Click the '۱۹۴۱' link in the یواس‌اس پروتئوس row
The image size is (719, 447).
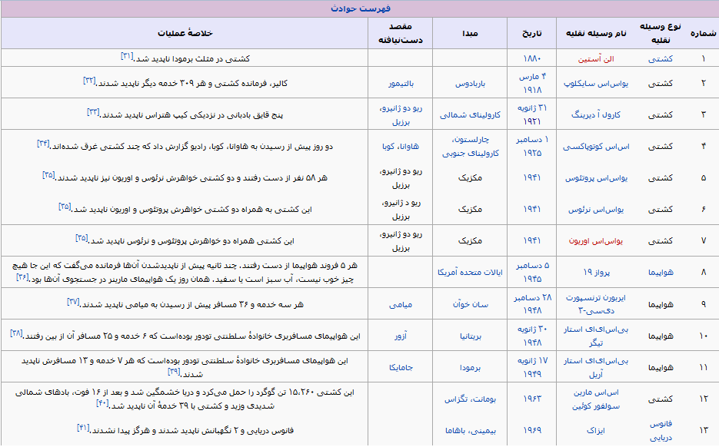(x=532, y=177)
